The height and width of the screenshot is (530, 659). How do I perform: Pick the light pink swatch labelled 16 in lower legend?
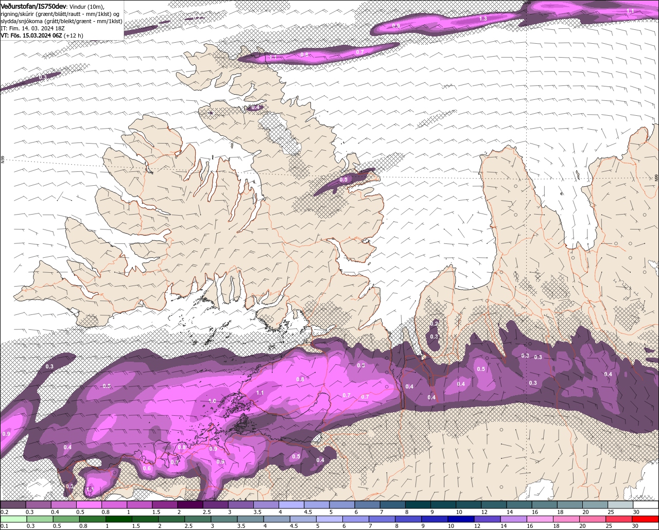(540, 519)
